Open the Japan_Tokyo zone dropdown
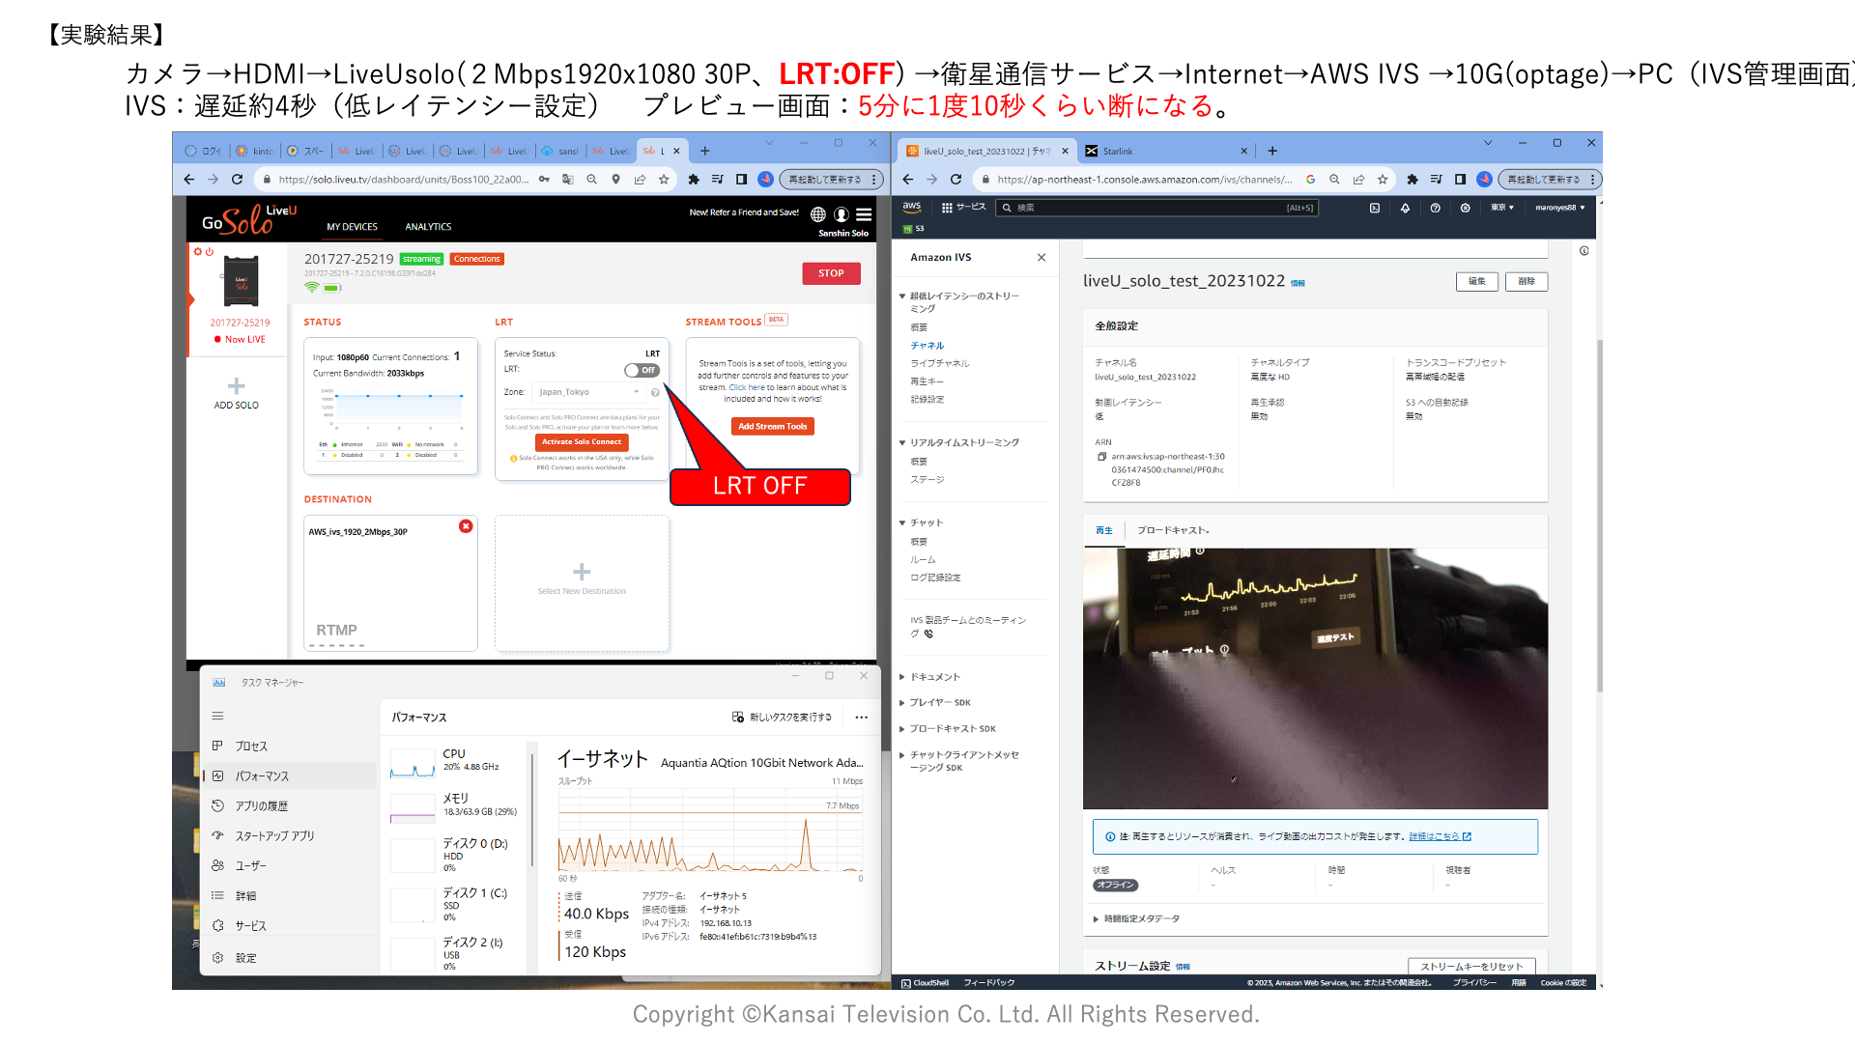 pyautogui.click(x=589, y=392)
